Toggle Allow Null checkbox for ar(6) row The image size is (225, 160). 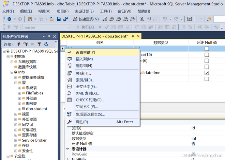[207, 61]
